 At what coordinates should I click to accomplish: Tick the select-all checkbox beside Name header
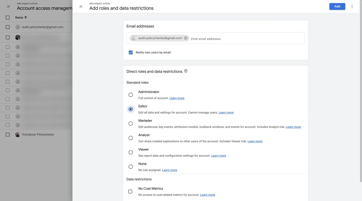[x=7, y=18]
